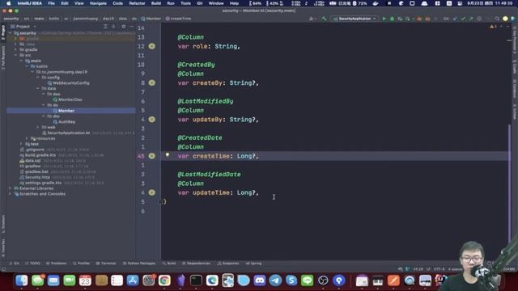Viewport: 518px width, 291px height.
Task: Hide the Project panel via minus icon
Action: pos(131,27)
